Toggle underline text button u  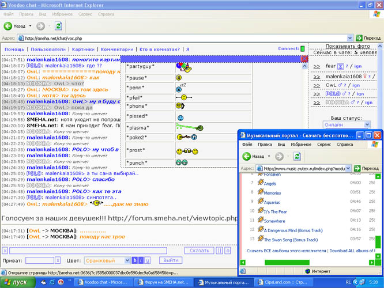[x=148, y=260]
